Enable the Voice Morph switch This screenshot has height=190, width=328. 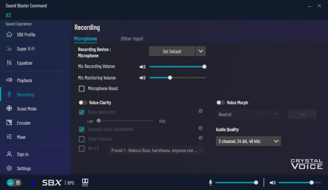pyautogui.click(x=220, y=102)
